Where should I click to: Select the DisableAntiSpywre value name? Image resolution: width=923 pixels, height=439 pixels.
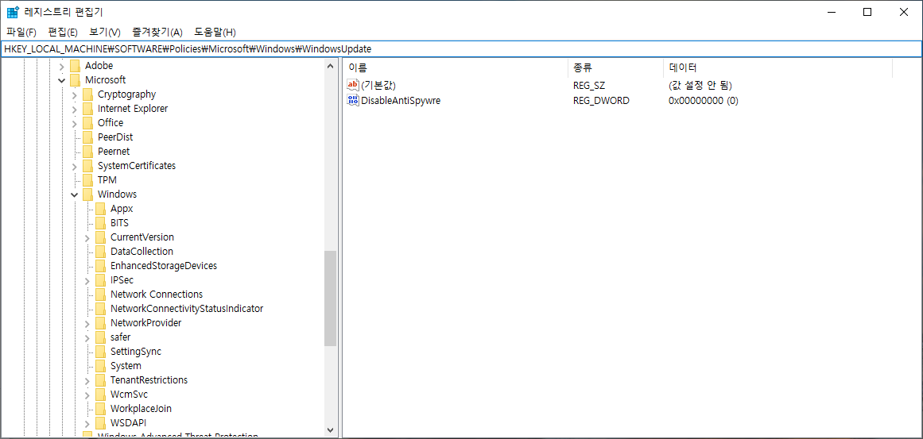tap(401, 101)
